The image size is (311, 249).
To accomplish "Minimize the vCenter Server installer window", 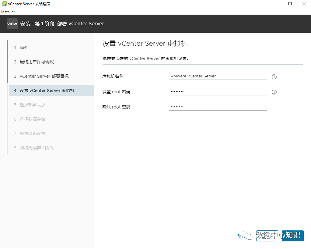I will pos(276,4).
